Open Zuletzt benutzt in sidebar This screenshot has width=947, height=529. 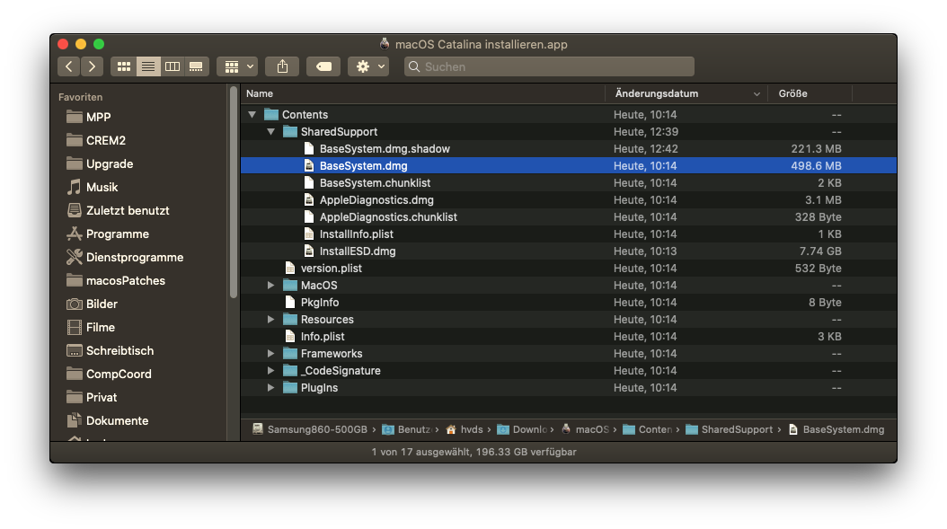point(118,210)
